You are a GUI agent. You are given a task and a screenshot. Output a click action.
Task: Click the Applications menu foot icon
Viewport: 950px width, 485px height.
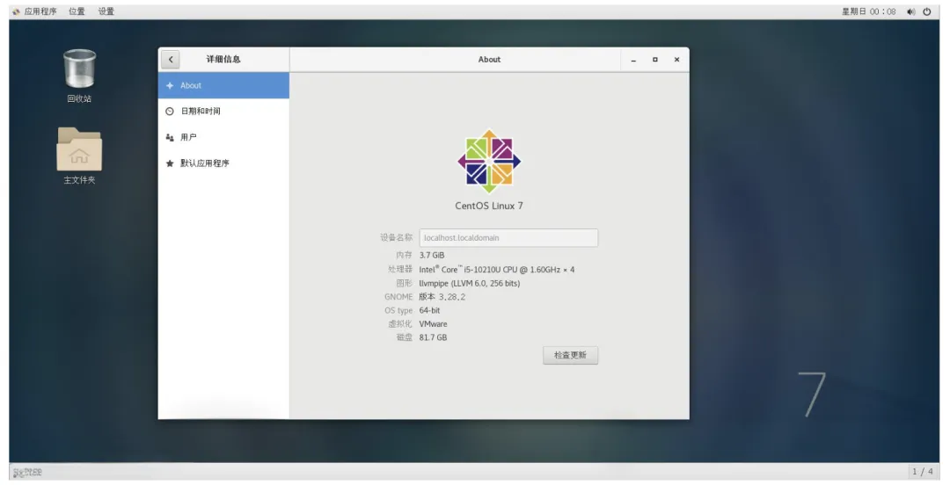point(17,11)
